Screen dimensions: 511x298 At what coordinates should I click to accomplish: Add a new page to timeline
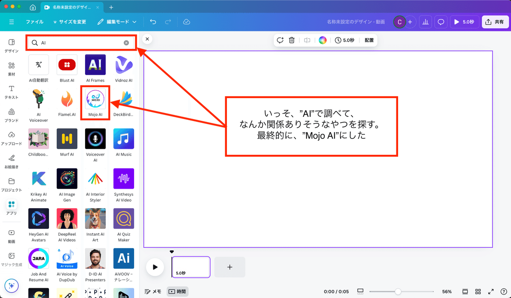230,267
